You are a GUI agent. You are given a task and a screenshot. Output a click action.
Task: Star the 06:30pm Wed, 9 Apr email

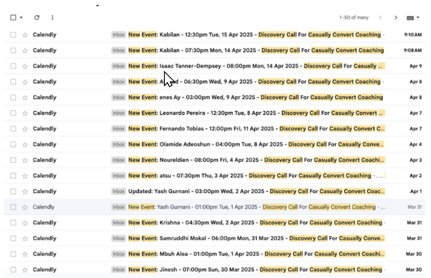25,82
